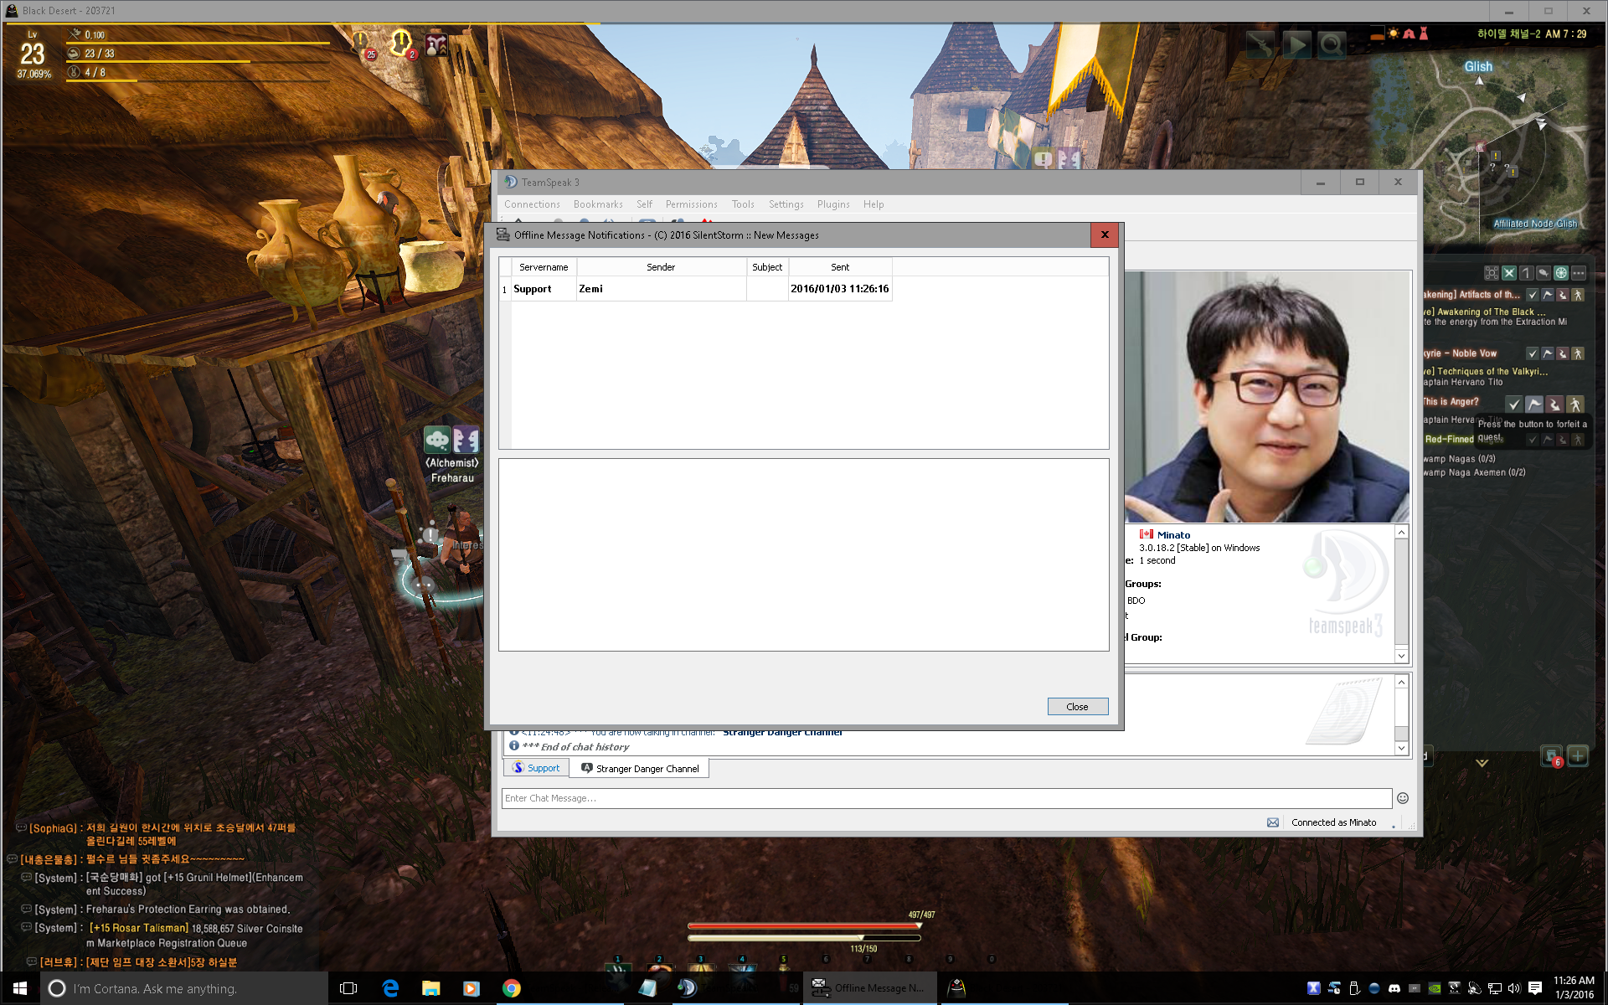Click the red castle tower status icon
Viewport: 1608px width, 1005px height.
(x=1423, y=33)
